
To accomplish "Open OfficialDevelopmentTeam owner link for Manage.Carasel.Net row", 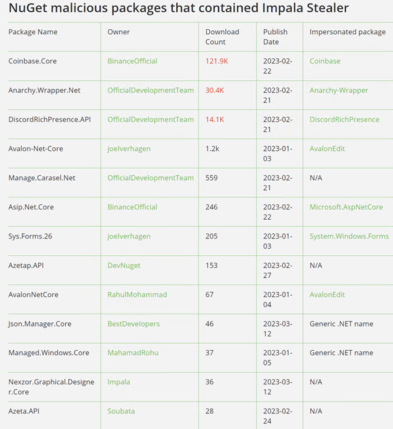I will pyautogui.click(x=150, y=178).
